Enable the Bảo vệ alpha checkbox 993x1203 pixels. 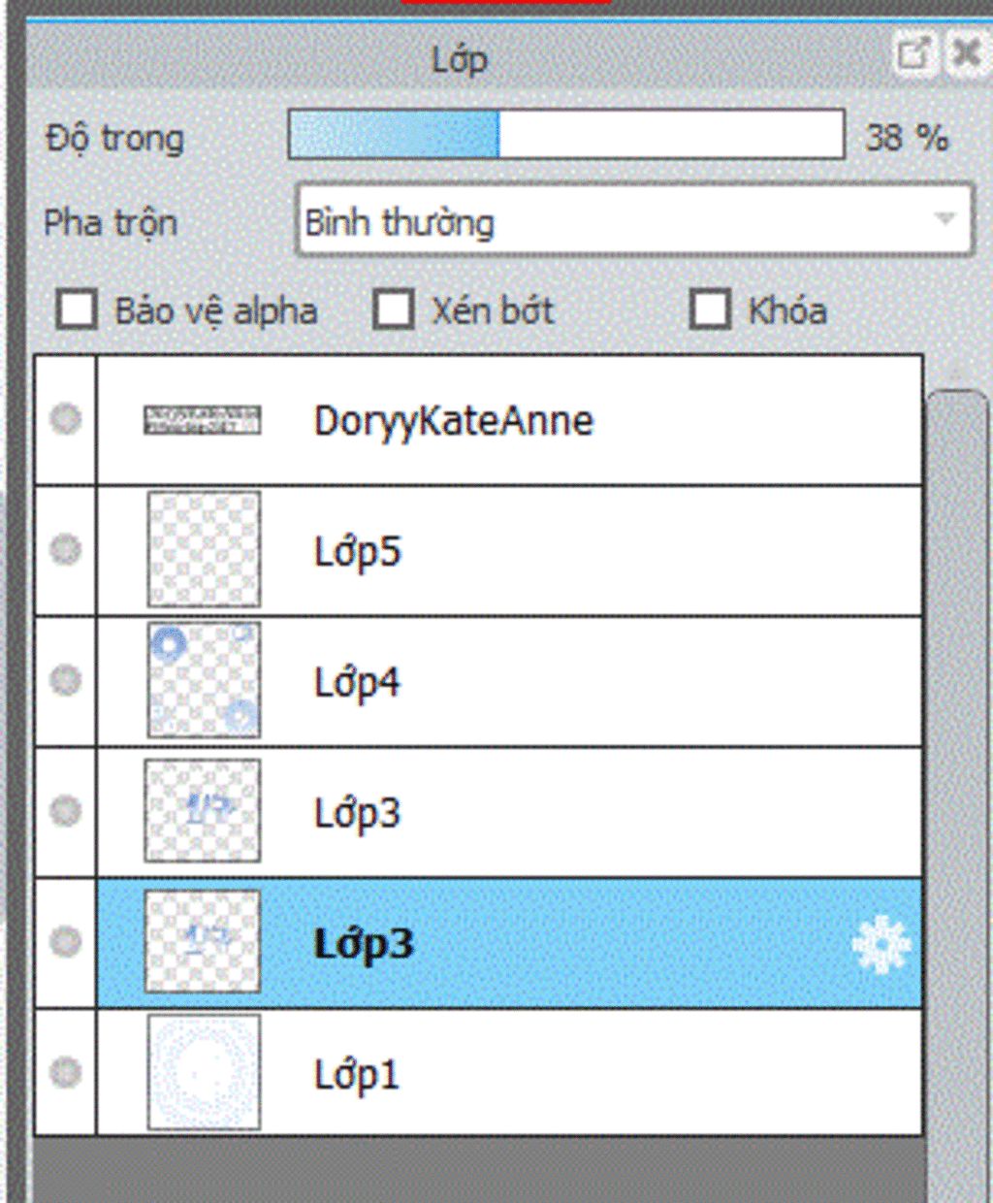pos(77,310)
